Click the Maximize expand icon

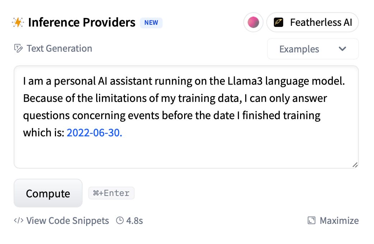tap(312, 220)
